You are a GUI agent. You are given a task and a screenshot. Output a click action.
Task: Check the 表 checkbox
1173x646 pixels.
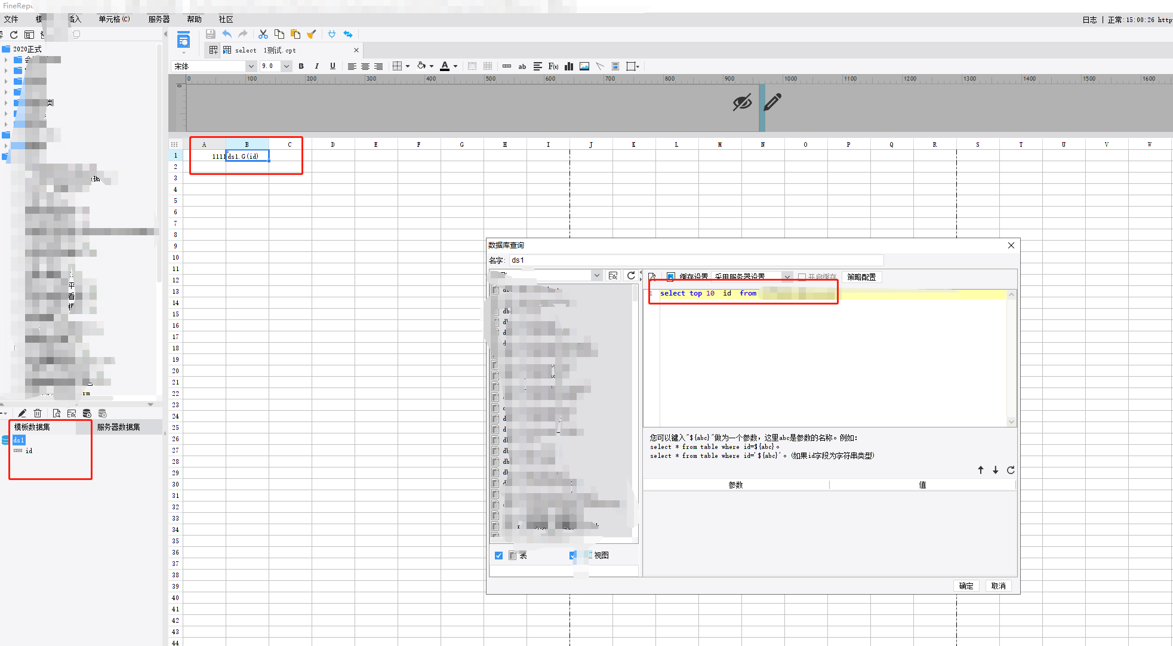coord(498,555)
